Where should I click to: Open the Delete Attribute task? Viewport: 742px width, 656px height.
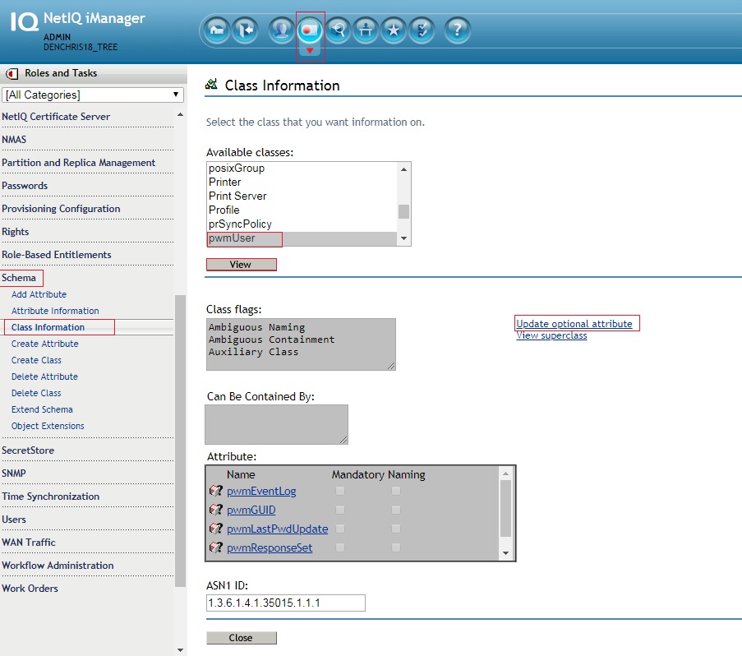tap(44, 377)
